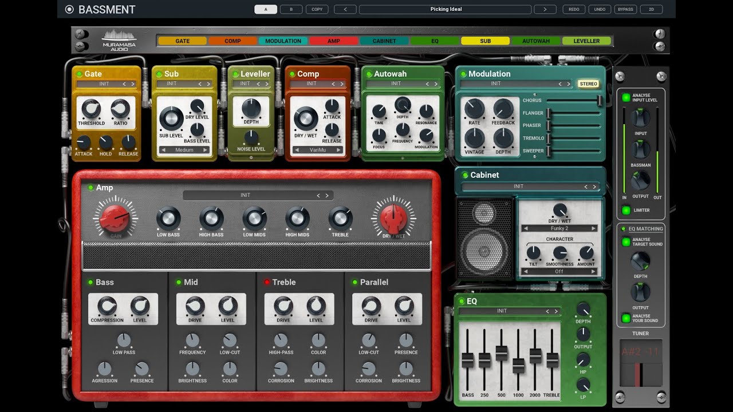Click the Sub pedal Bass Level knob
This screenshot has height=412, width=733.
click(x=197, y=130)
